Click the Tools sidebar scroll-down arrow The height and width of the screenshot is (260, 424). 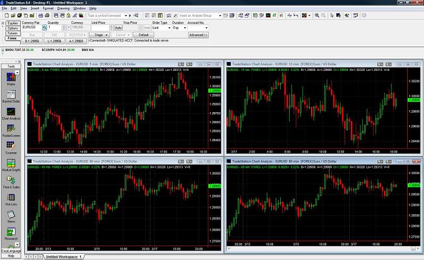click(x=17, y=244)
